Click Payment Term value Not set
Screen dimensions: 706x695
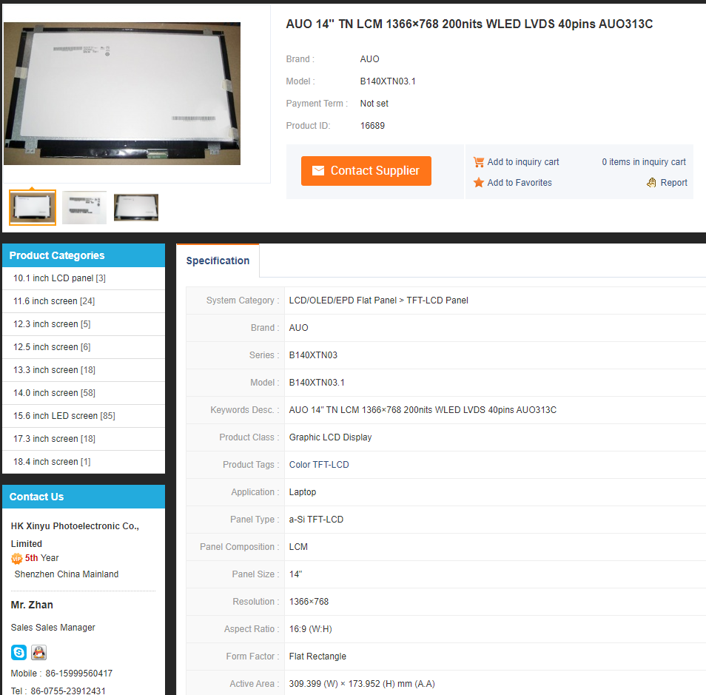(374, 104)
